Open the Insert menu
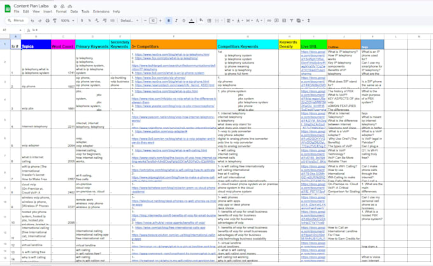 click(48, 11)
